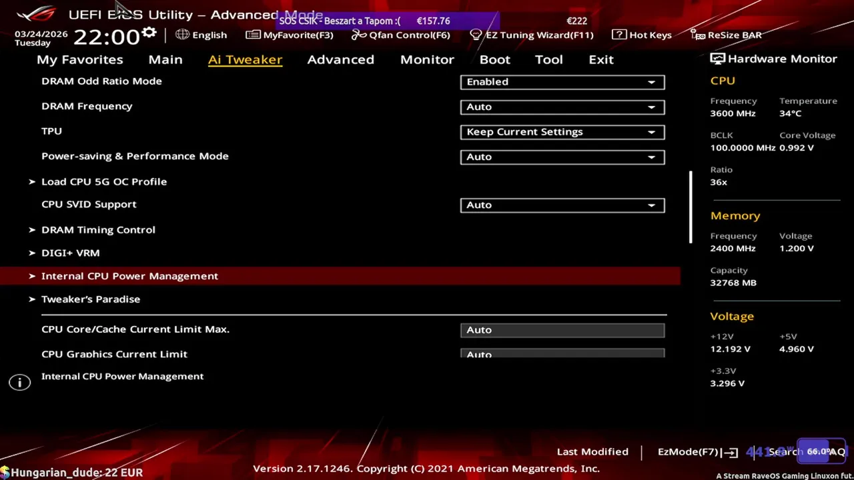
Task: Open the My Favorites tab
Action: (80, 59)
